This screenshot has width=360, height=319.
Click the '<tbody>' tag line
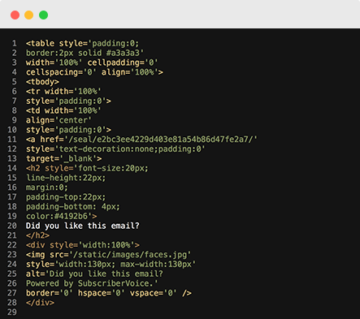(42, 82)
